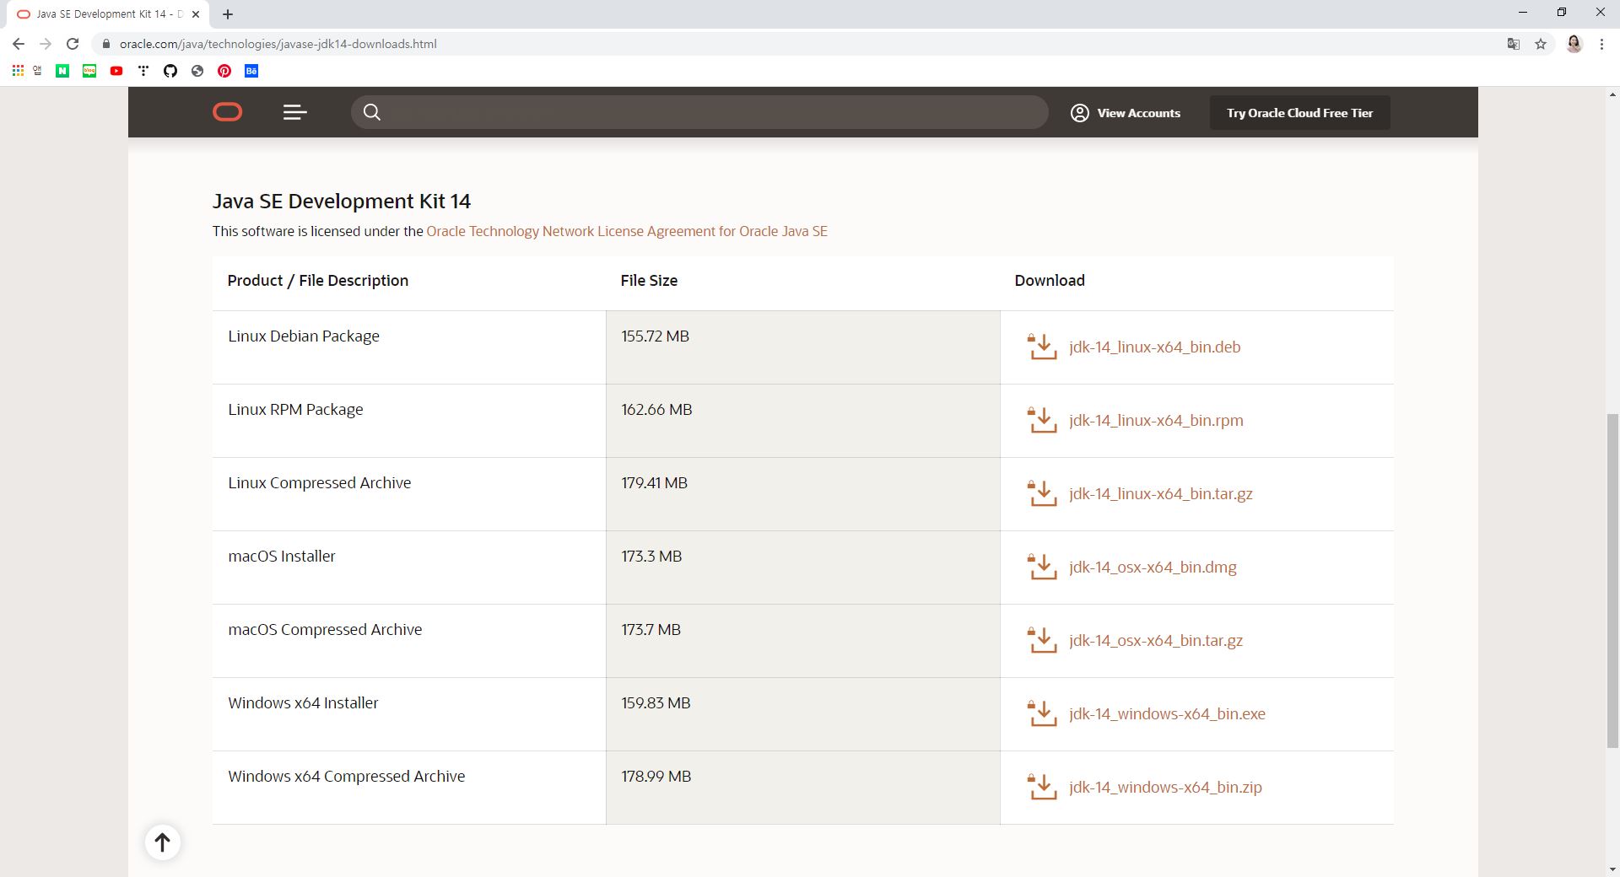This screenshot has height=877, width=1620.
Task: Go forward in browser history
Action: point(46,44)
